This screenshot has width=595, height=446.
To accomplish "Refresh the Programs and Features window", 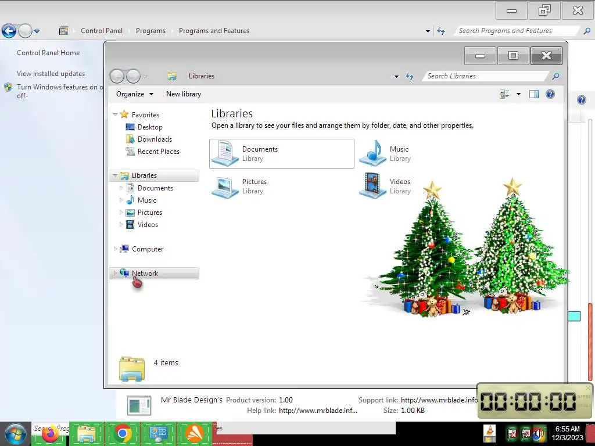I will pos(441,31).
